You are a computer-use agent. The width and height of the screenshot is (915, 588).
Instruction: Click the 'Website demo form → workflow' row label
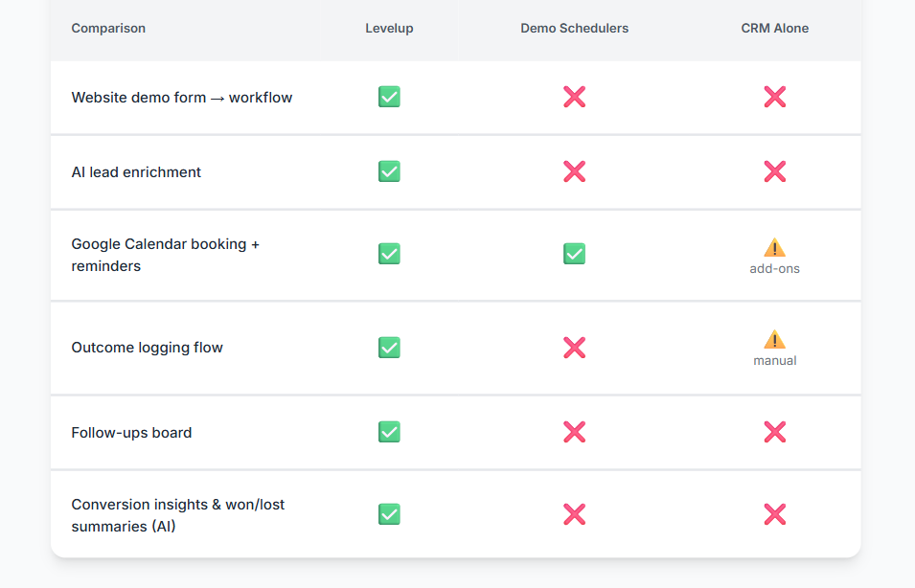pos(182,98)
